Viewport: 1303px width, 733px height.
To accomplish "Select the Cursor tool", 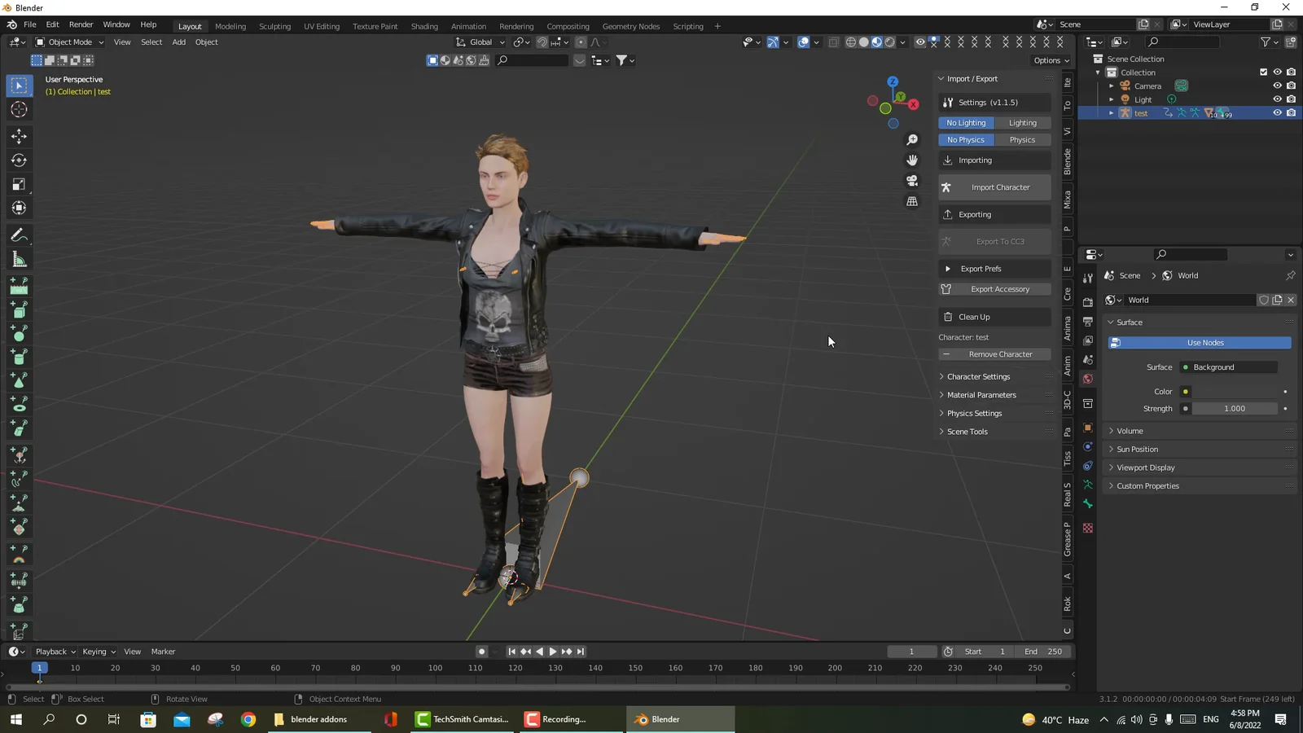I will point(19,110).
